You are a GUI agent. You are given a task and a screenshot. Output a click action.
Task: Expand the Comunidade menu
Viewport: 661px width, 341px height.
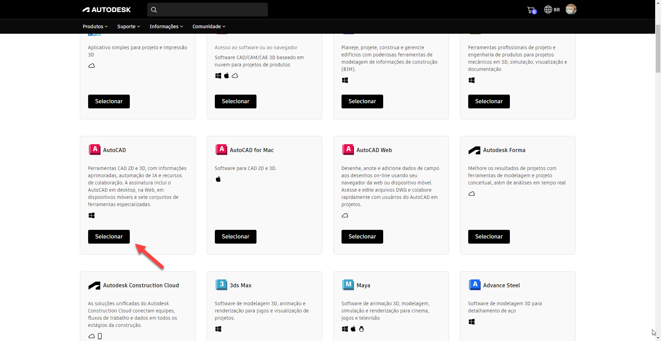pyautogui.click(x=209, y=26)
